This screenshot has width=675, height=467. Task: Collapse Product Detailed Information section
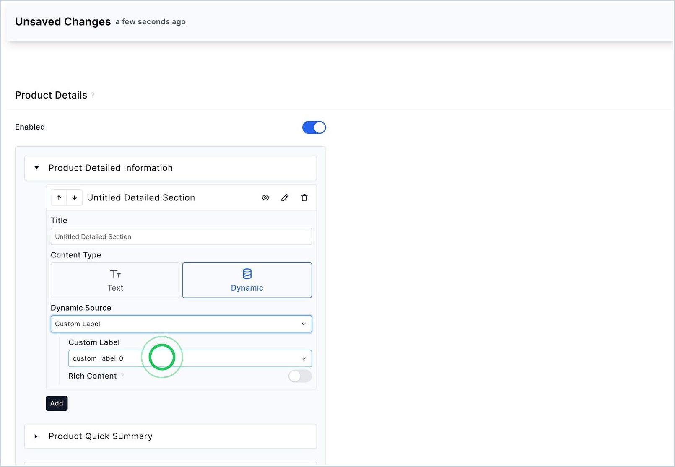coord(170,168)
